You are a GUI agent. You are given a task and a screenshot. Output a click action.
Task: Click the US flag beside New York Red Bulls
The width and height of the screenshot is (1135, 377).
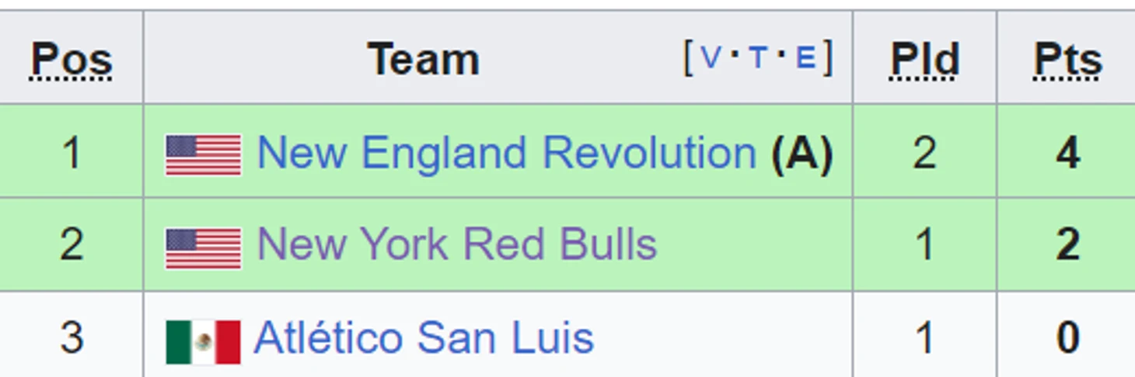point(203,247)
